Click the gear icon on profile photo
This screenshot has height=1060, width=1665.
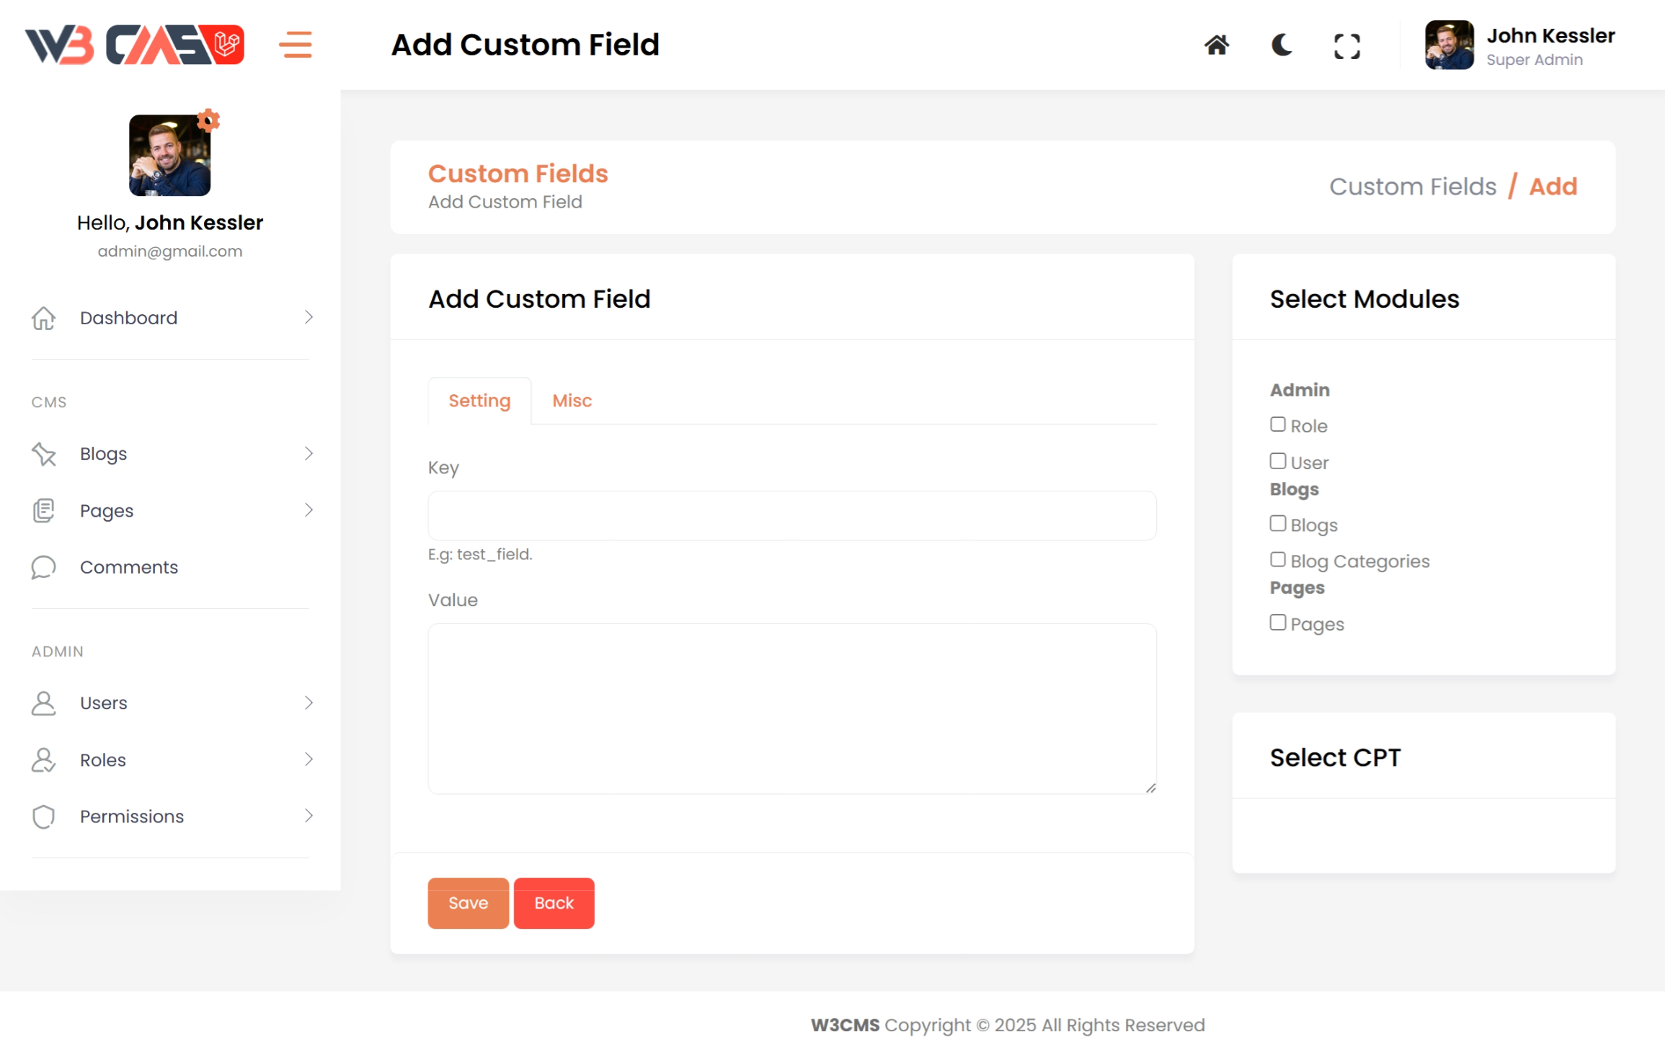[208, 120]
